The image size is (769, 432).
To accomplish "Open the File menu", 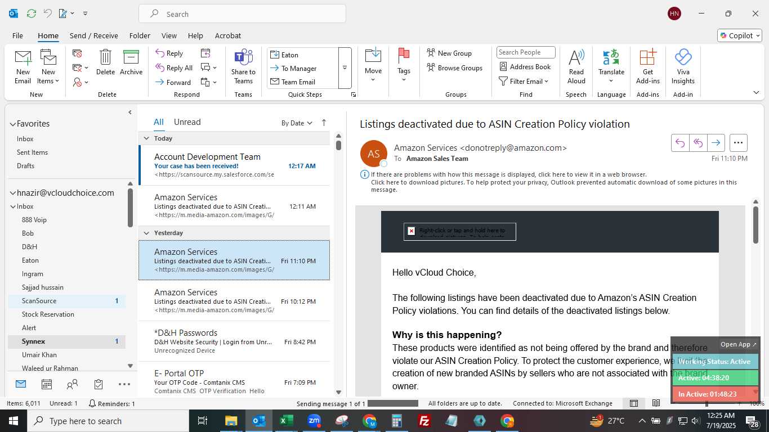I will (x=17, y=35).
